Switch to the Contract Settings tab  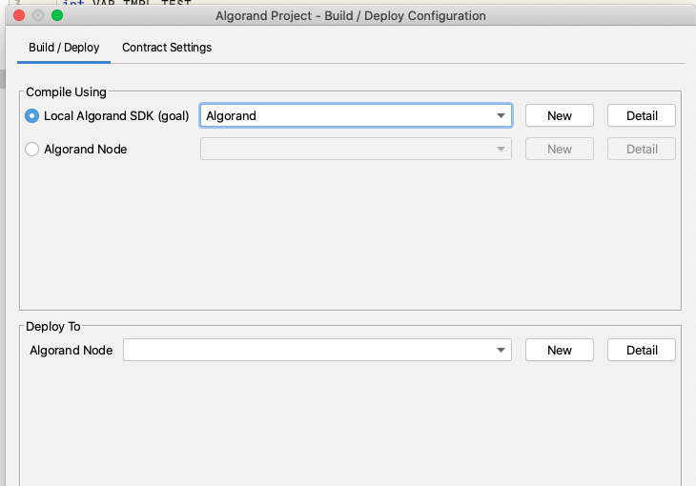click(167, 48)
